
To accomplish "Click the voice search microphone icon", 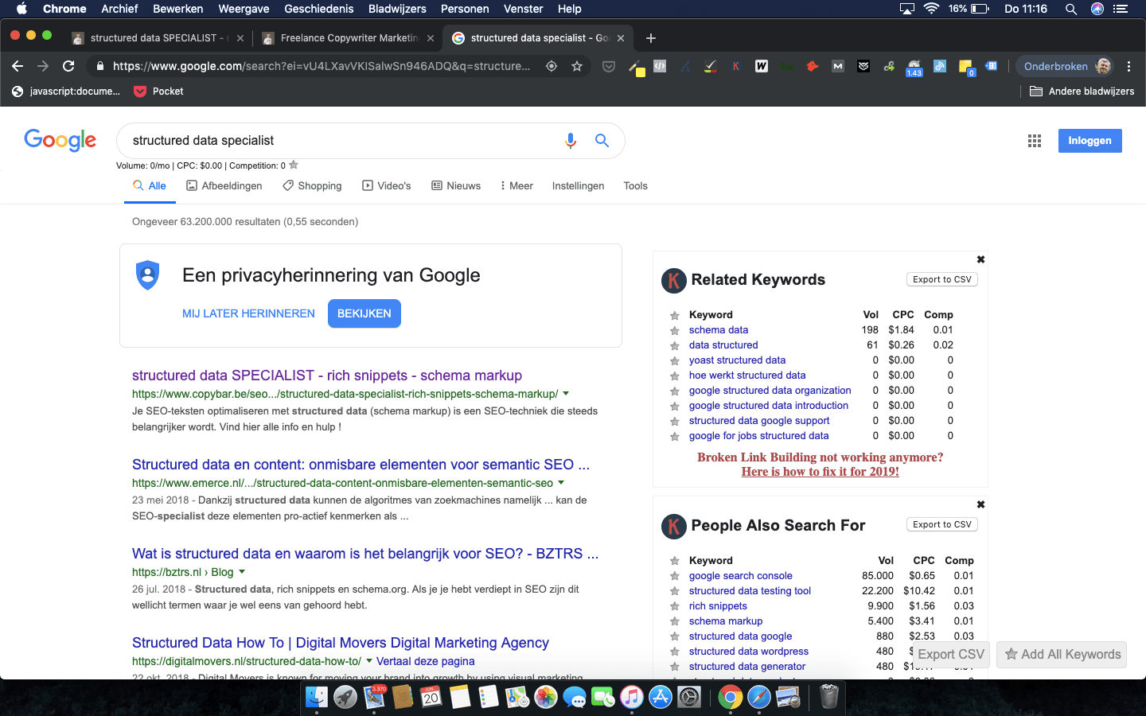I will point(570,141).
